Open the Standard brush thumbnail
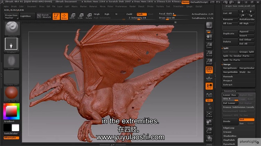Image resolution: width=261 pixels, height=146 pixels. [11, 29]
